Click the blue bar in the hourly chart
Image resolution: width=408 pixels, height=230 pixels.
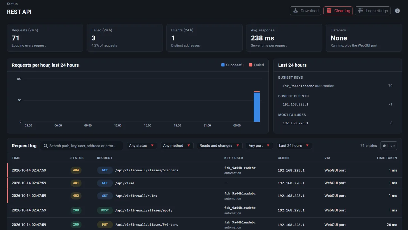[257, 107]
